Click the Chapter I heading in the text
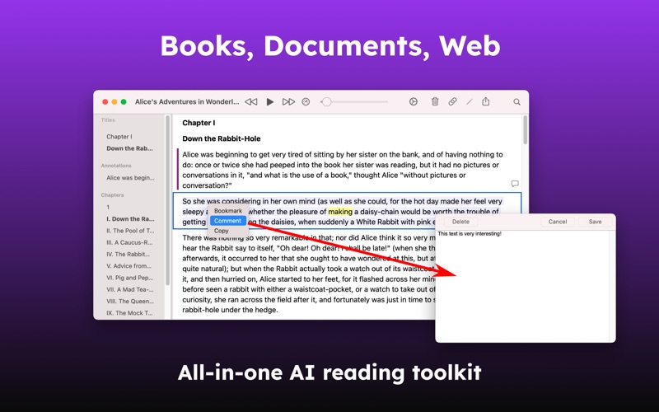Viewport: 659px width, 412px height. pos(199,123)
